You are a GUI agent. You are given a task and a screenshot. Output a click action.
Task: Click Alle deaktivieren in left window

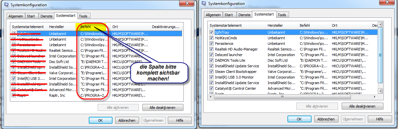tap(163, 108)
